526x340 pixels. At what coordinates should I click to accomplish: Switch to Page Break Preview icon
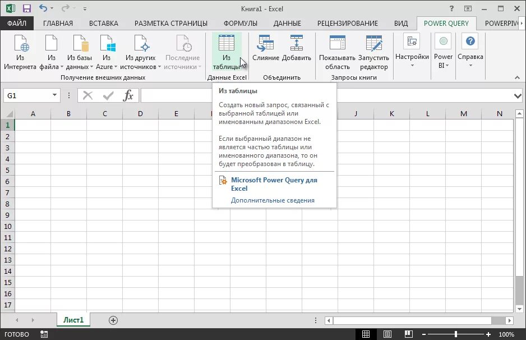tap(408, 334)
